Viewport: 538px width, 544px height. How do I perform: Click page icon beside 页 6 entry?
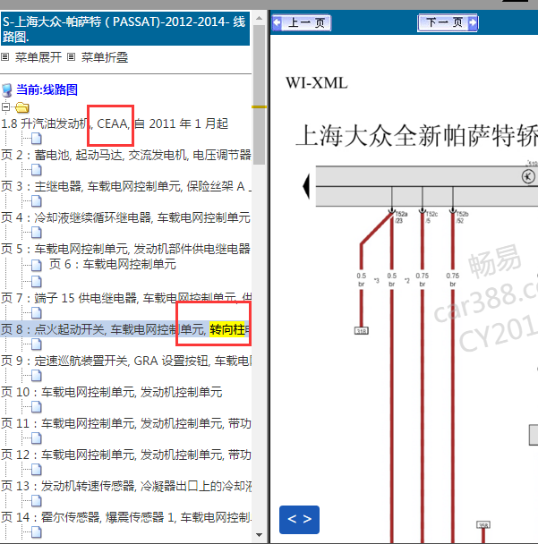click(37, 265)
